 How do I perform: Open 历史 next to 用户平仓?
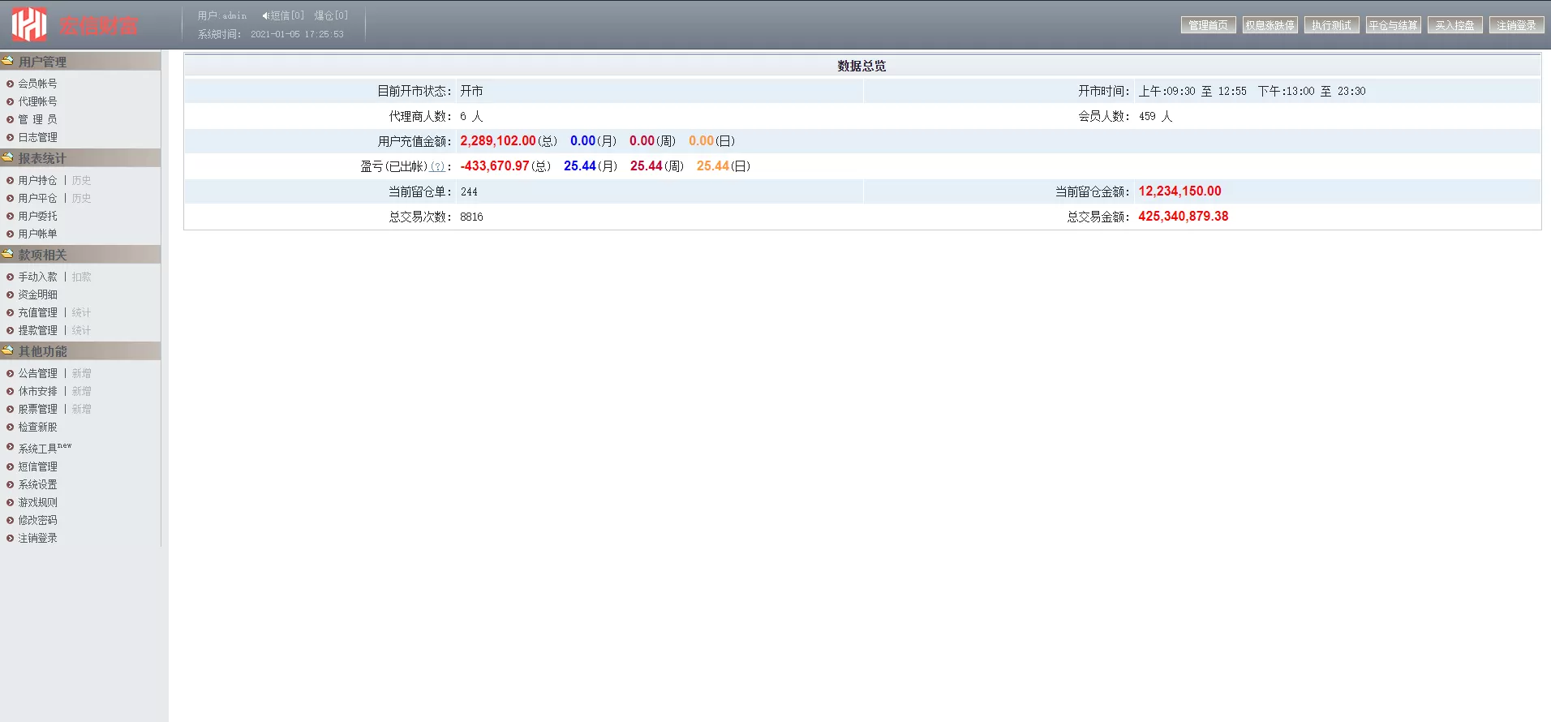point(81,198)
